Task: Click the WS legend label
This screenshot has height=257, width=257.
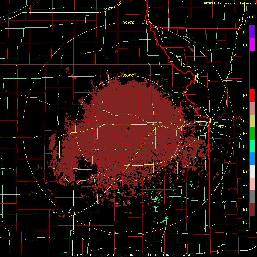Action: point(245,159)
